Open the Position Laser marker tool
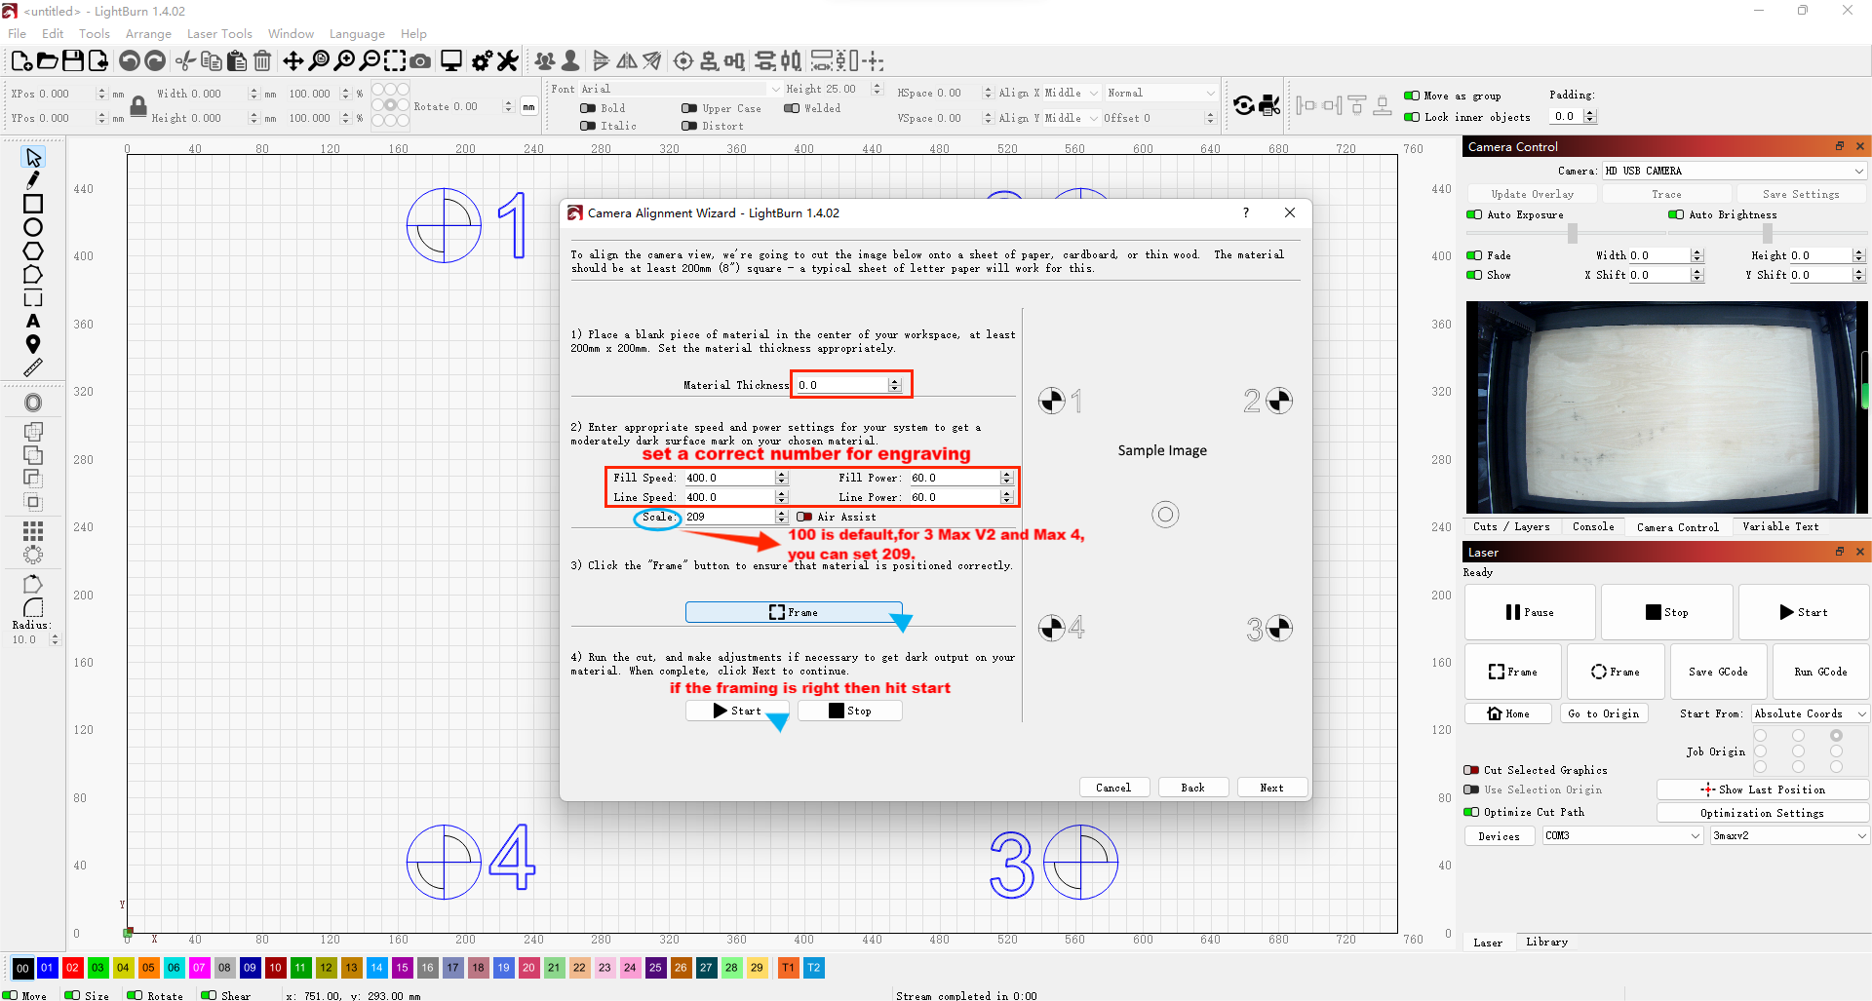Screen dimensions: 1872x1001 pyautogui.click(x=33, y=344)
